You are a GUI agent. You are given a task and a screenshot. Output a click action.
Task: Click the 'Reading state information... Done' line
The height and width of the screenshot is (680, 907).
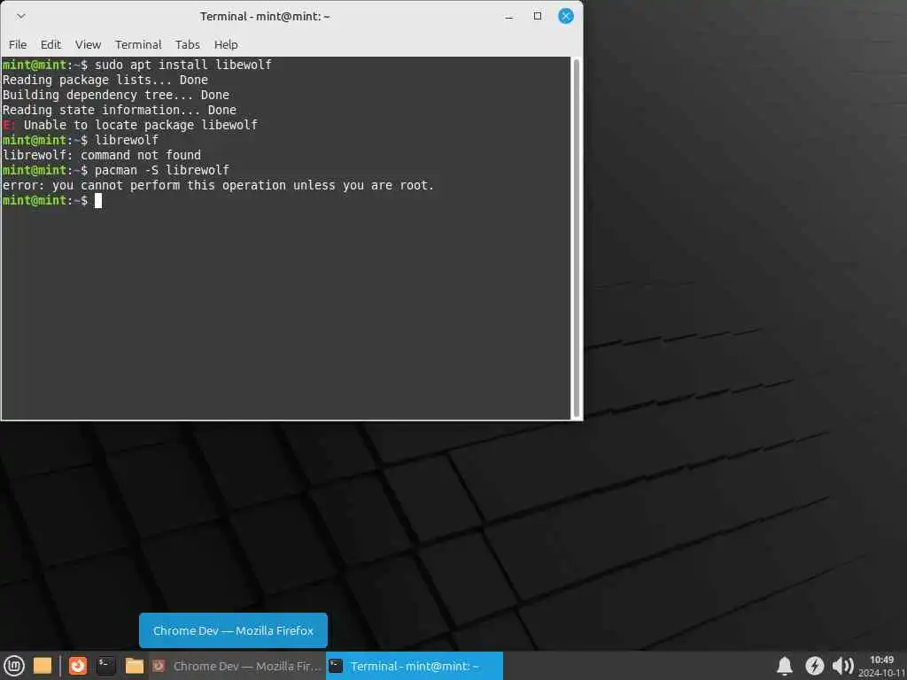pyautogui.click(x=120, y=110)
